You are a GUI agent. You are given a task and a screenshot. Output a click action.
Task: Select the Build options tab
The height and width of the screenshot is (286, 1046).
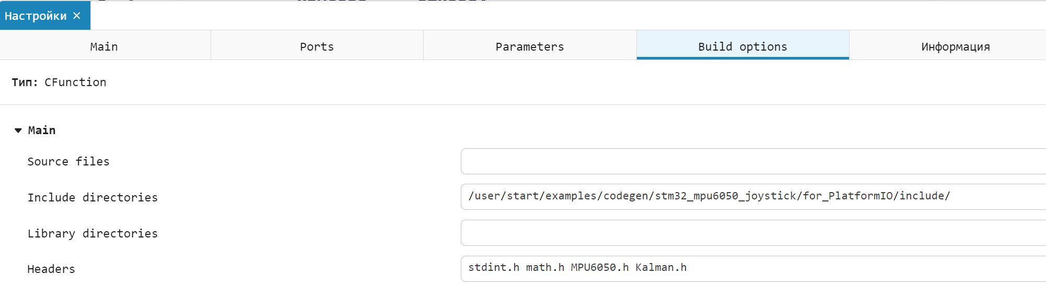742,46
